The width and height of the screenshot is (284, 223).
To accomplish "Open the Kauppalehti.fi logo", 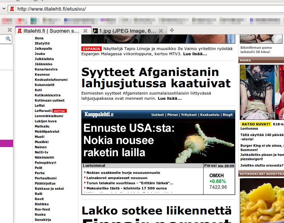I will click(x=99, y=115).
